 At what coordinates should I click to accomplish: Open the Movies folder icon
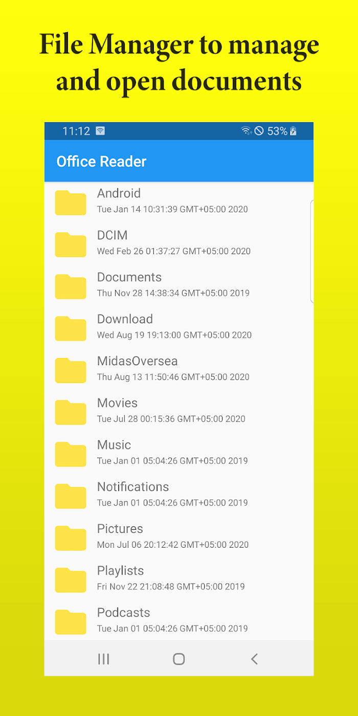point(71,412)
